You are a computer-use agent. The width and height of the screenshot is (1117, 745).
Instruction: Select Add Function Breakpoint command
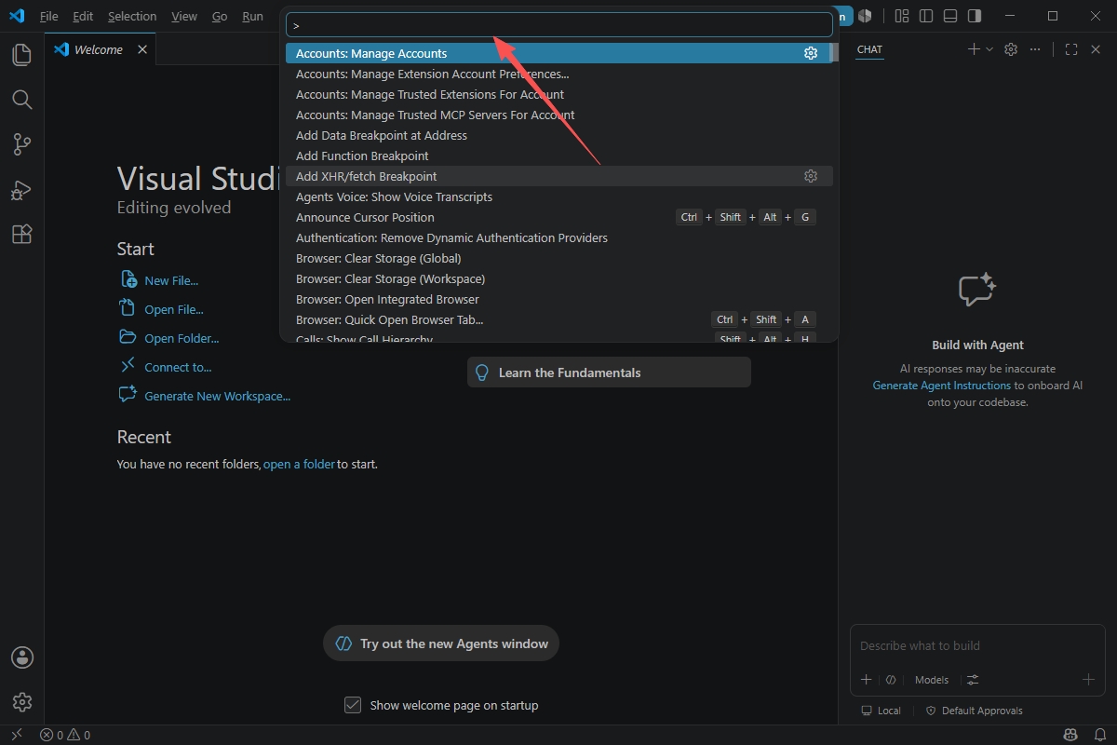click(x=559, y=156)
